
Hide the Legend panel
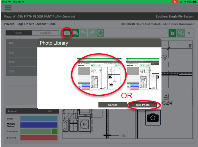(x=49, y=111)
